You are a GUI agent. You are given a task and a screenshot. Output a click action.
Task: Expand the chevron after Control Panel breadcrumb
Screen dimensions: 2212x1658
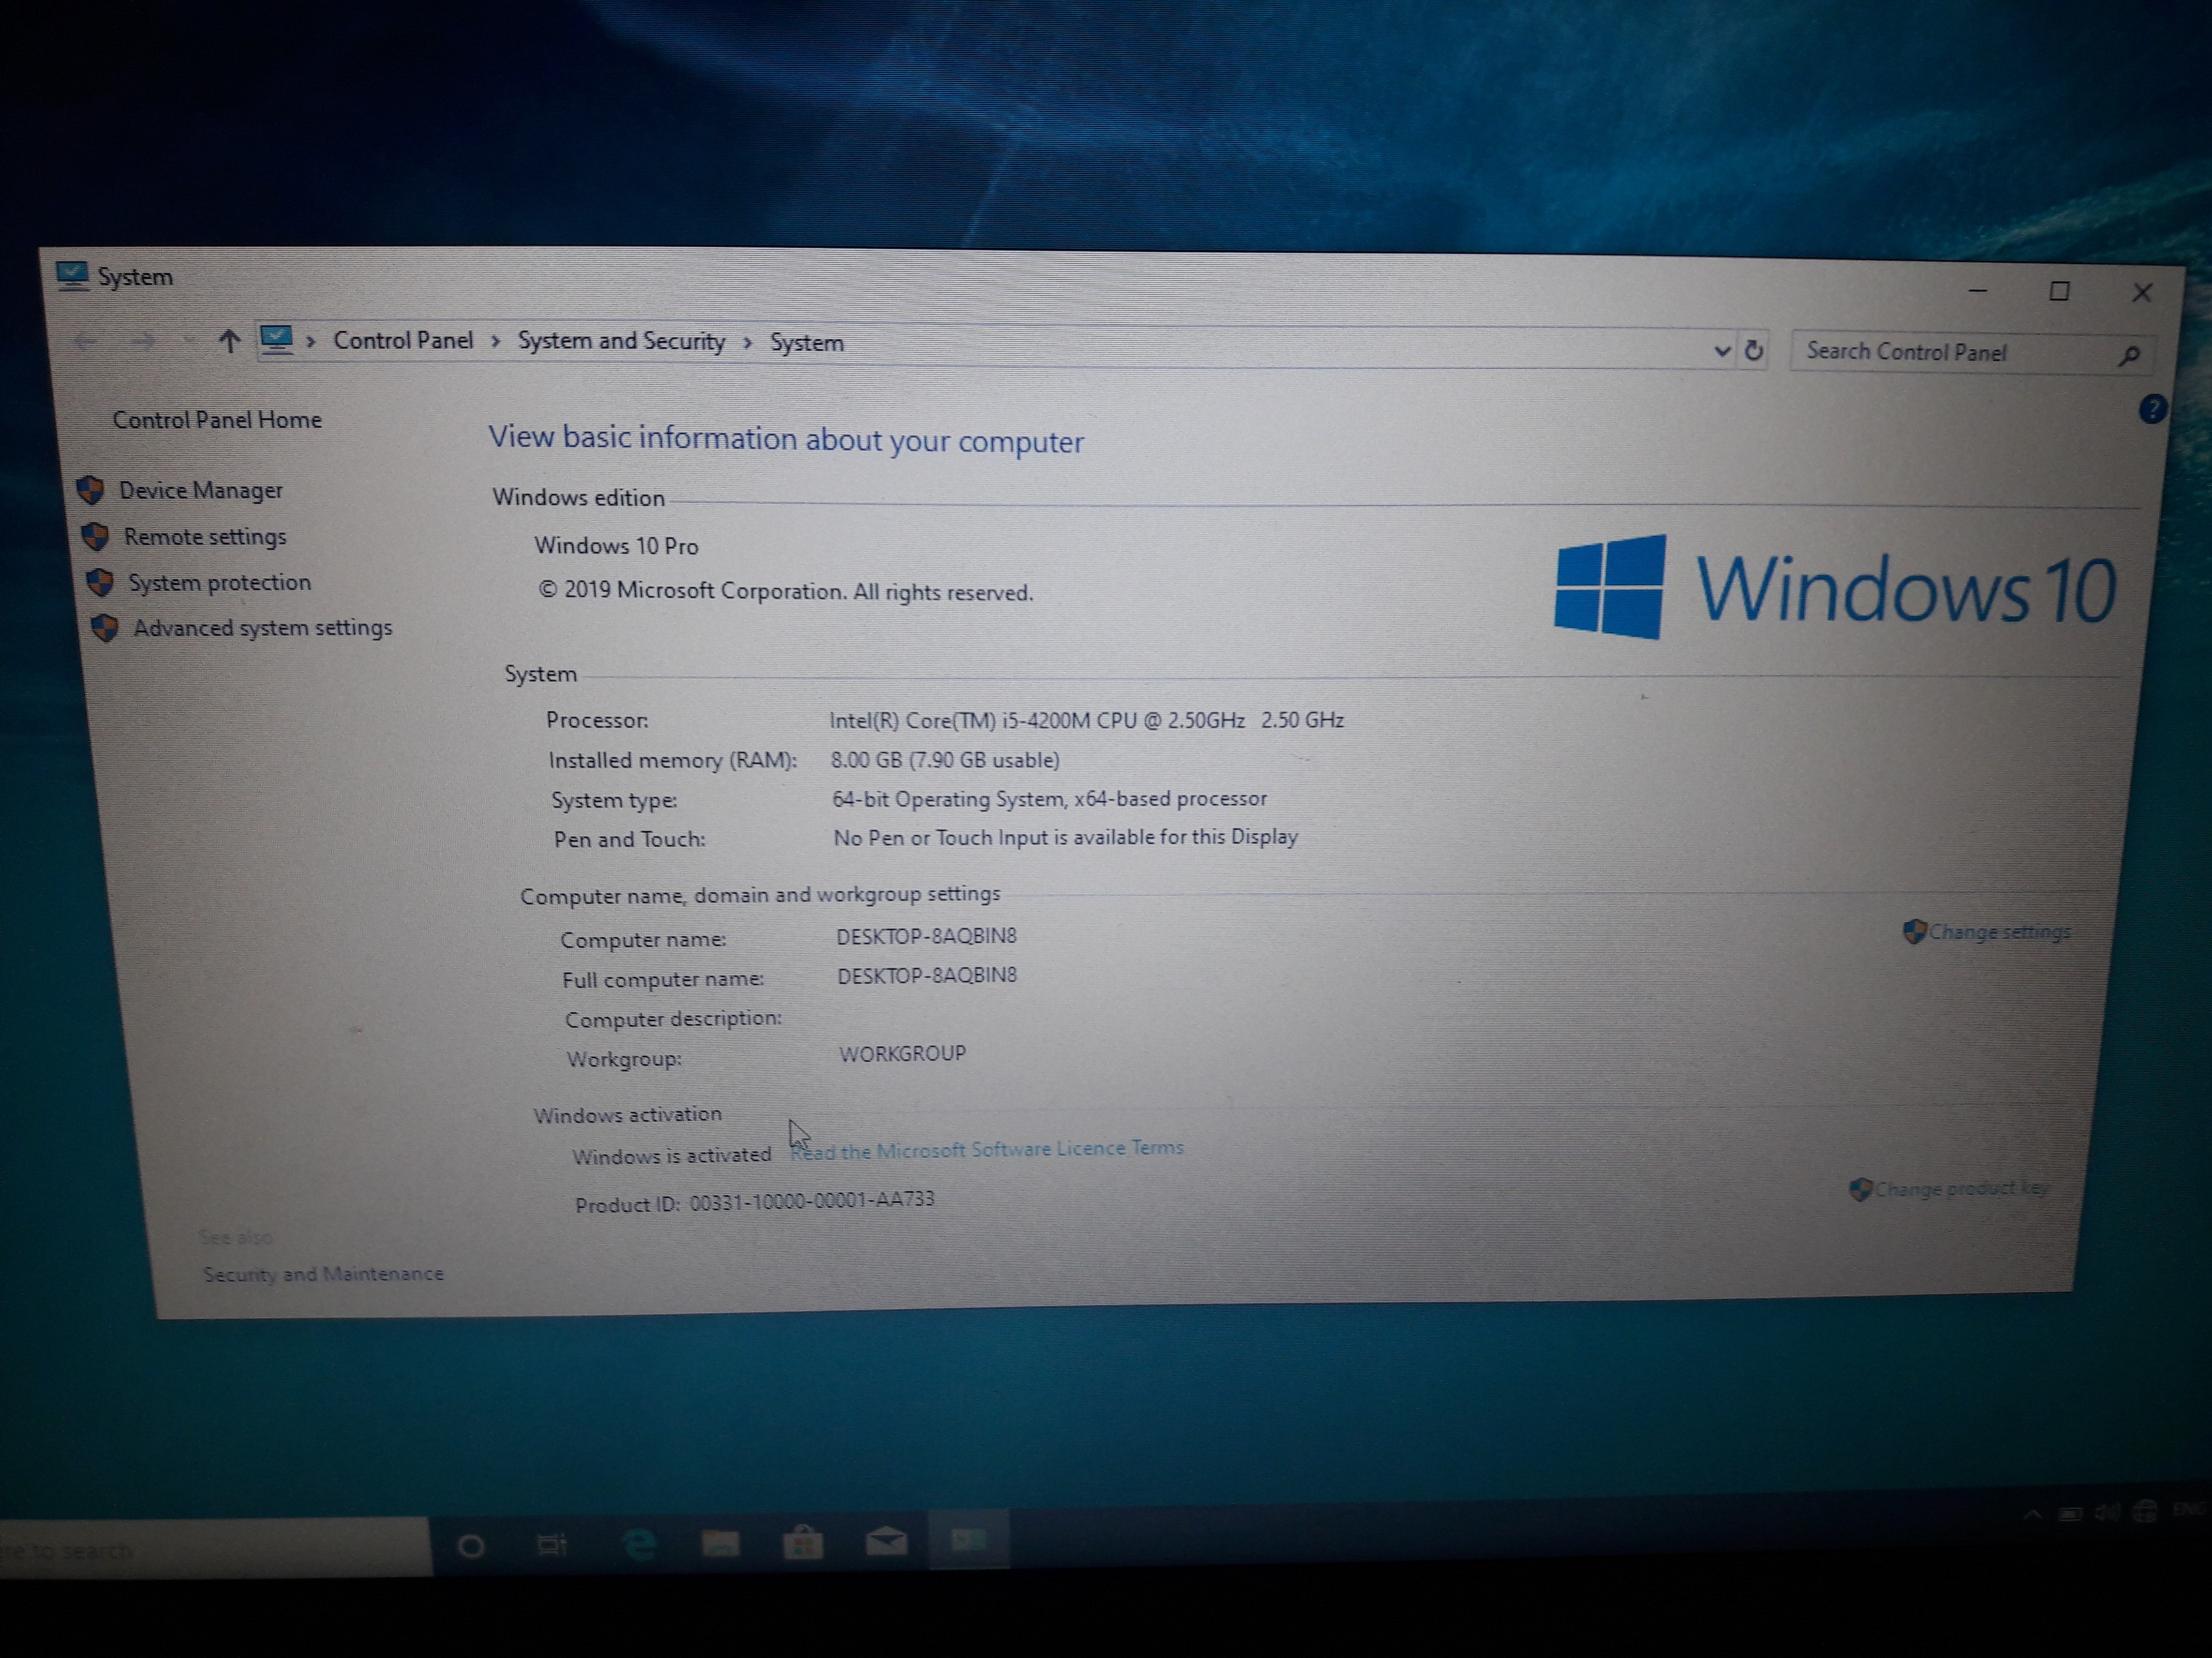click(x=495, y=342)
